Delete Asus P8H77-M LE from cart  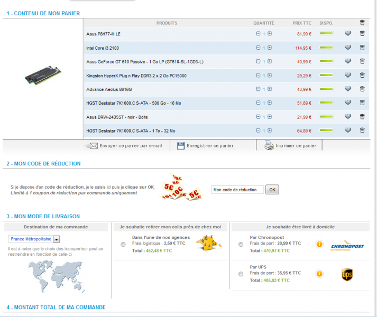[x=362, y=33]
